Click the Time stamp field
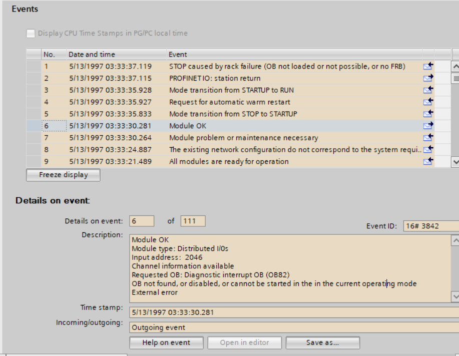The width and height of the screenshot is (459, 356). coord(294,312)
